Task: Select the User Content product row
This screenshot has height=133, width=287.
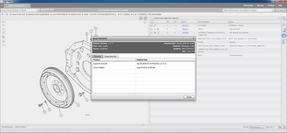Action: click(x=143, y=68)
